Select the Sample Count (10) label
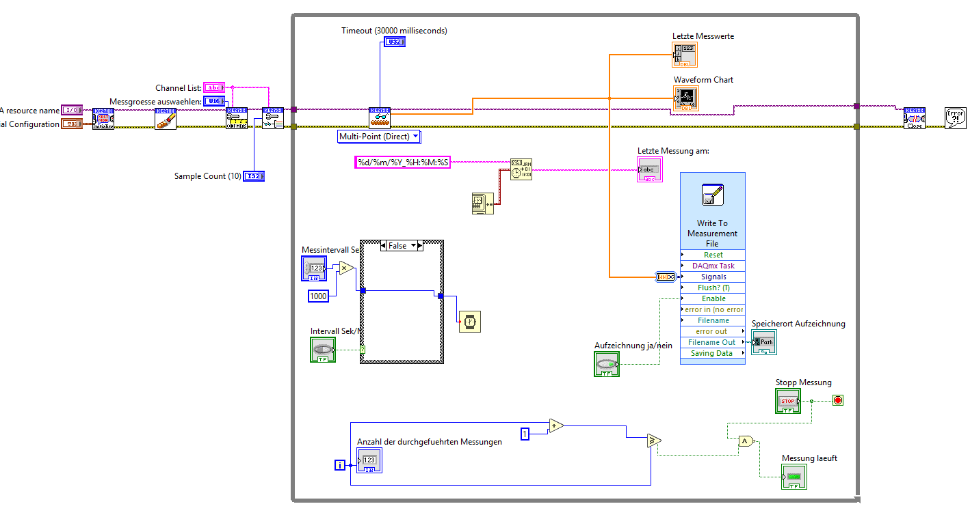The height and width of the screenshot is (517, 970). click(x=208, y=176)
